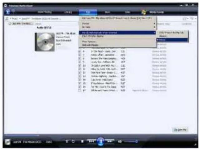Adjust the volume slider

tap(131, 141)
